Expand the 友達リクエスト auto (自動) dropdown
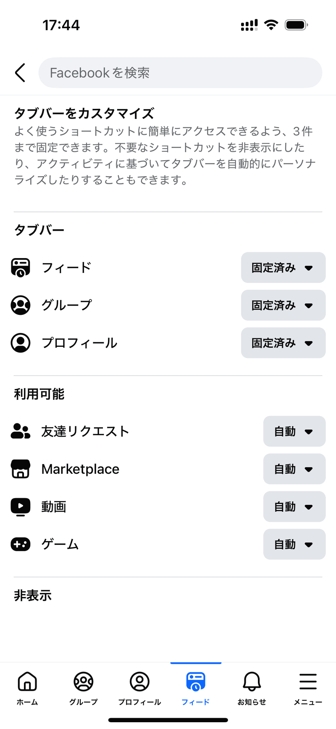336x729 pixels. click(x=294, y=431)
